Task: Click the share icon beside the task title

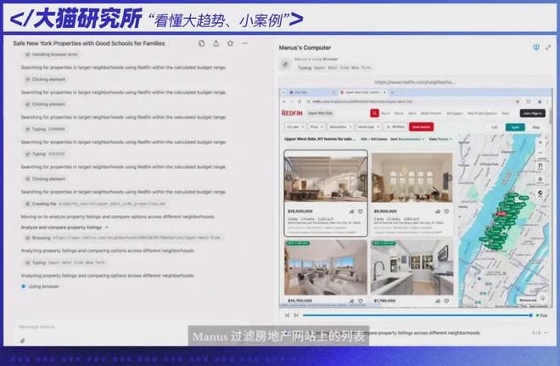Action: (216, 43)
